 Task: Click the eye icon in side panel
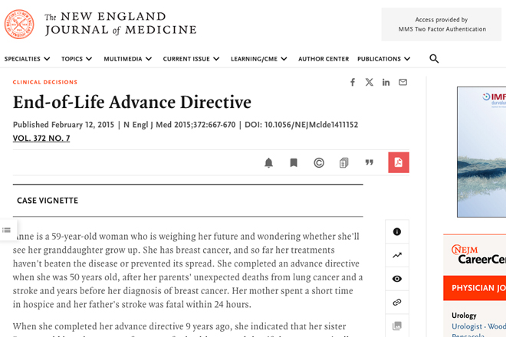[397, 279]
